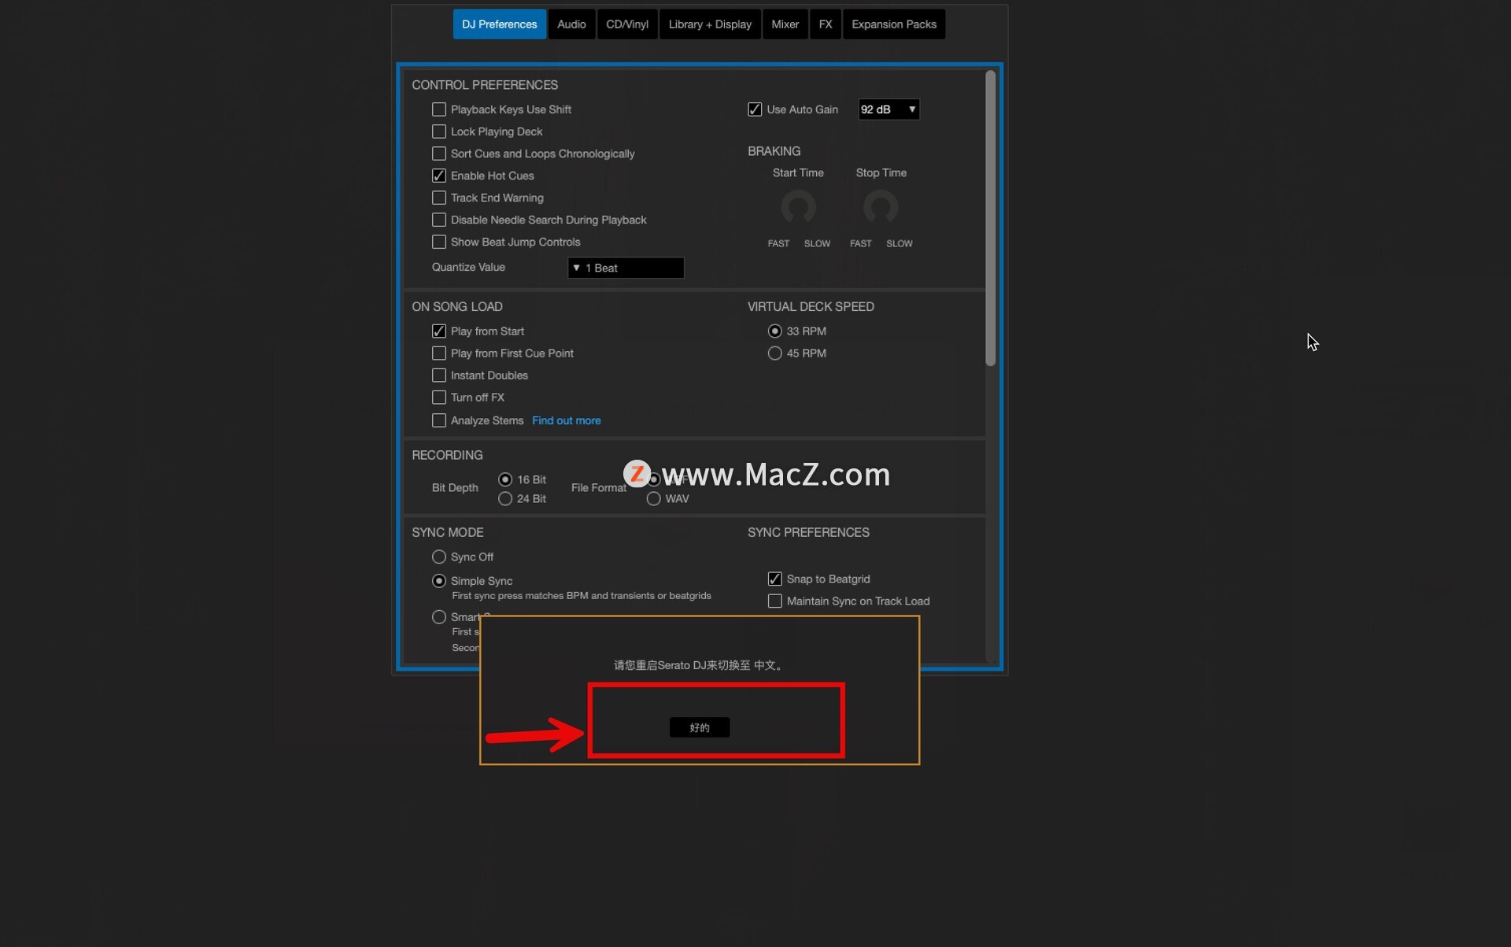Enable Instant Doubles on song load
This screenshot has height=947, width=1511.
(439, 375)
